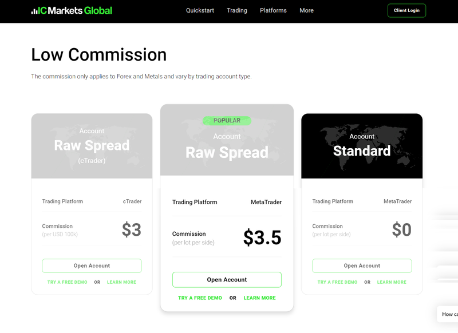The image size is (458, 333).
Task: Click the "per USD 100k" commission note
Action: [x=60, y=235]
